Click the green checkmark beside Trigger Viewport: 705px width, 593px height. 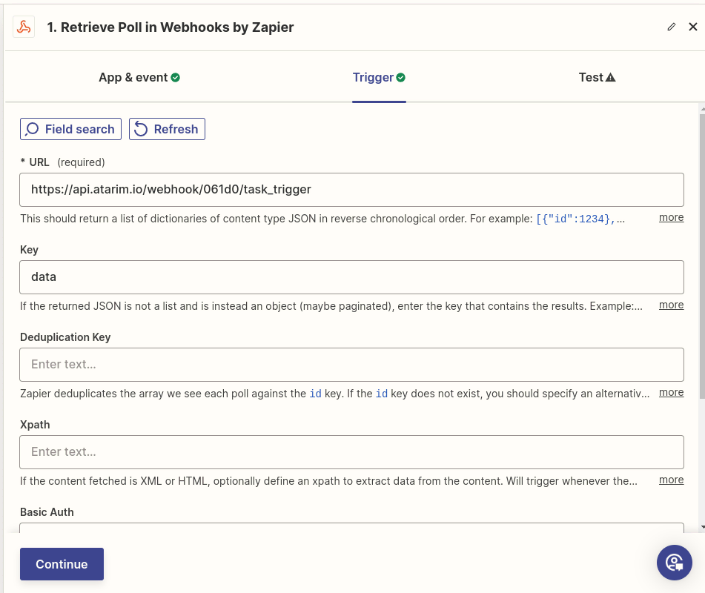pyautogui.click(x=401, y=78)
